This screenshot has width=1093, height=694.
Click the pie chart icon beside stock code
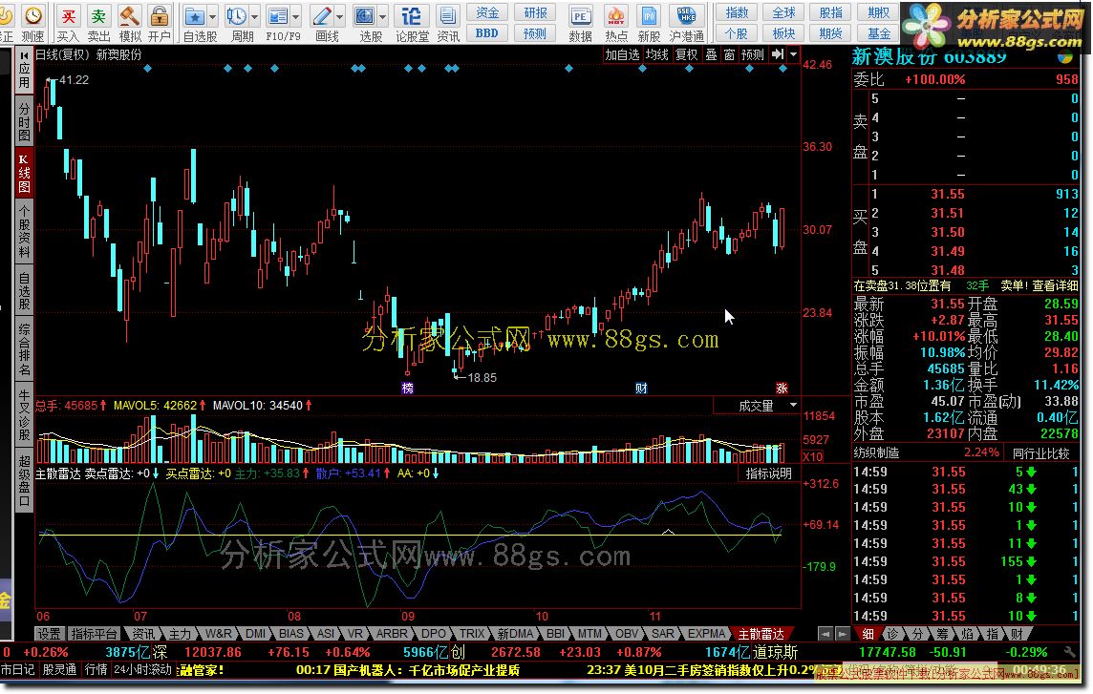(1065, 57)
